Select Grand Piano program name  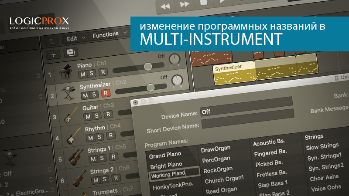coord(165,155)
